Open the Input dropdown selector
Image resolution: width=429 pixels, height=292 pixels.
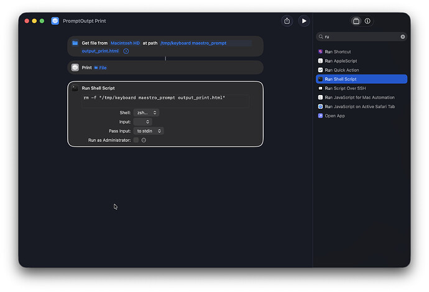pos(142,122)
